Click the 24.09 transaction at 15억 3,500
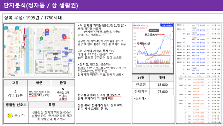Screen dimensions: 223x126 (x=198, y=53)
